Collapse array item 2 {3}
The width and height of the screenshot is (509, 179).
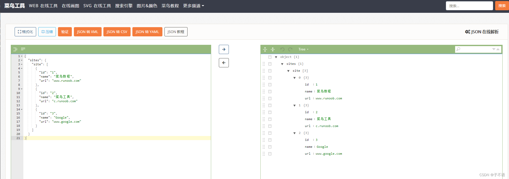coord(295,133)
